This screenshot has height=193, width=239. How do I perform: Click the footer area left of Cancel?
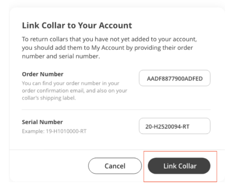pos(48,166)
